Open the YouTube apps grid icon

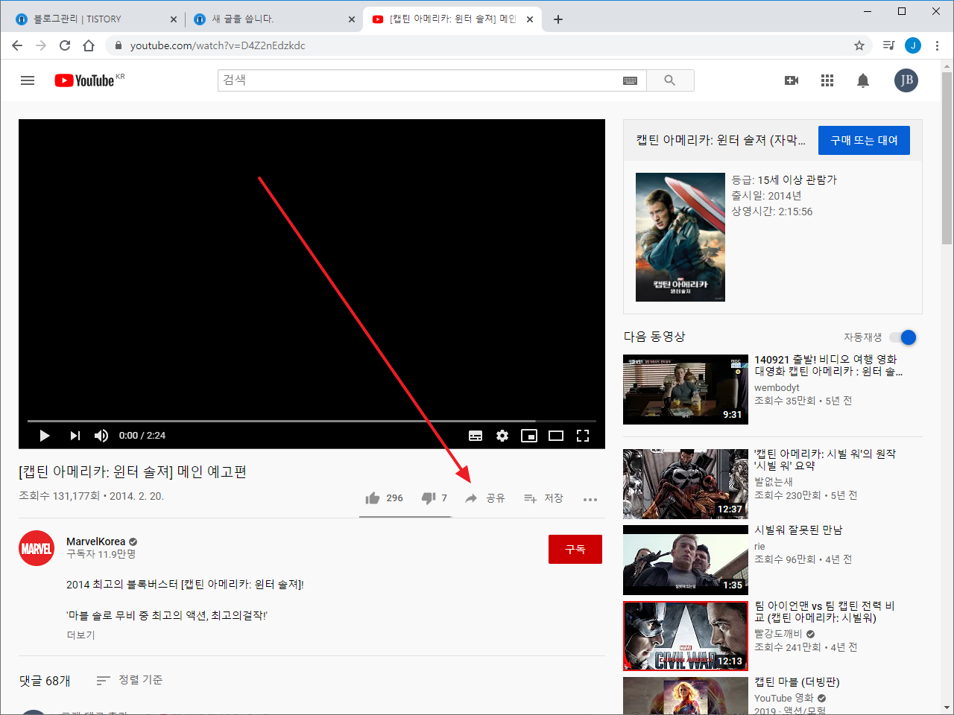(827, 80)
